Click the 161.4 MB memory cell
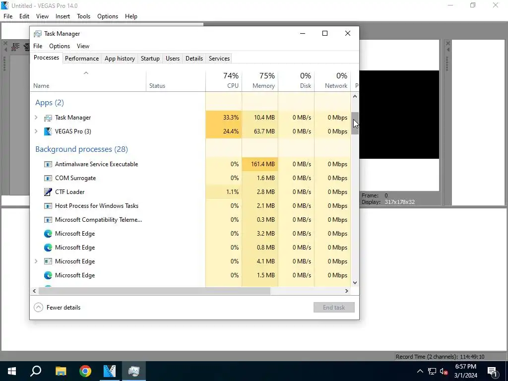 [x=260, y=164]
